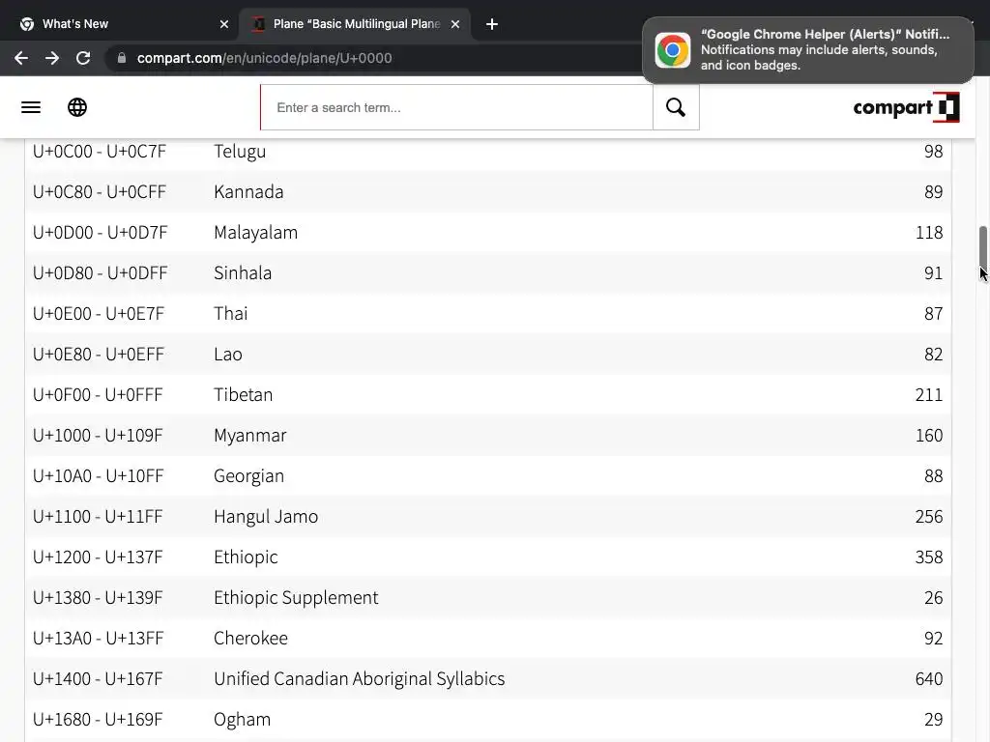Click the Telugu character count 98
The height and width of the screenshot is (742, 990).
pyautogui.click(x=933, y=152)
